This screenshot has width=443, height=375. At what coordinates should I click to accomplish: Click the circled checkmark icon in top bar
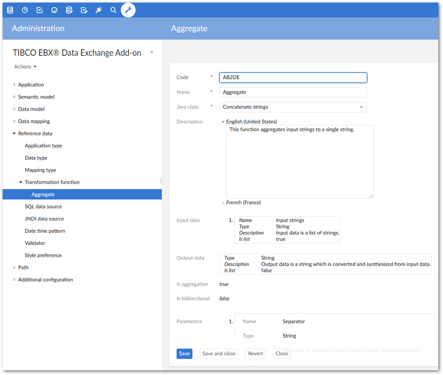pos(54,10)
